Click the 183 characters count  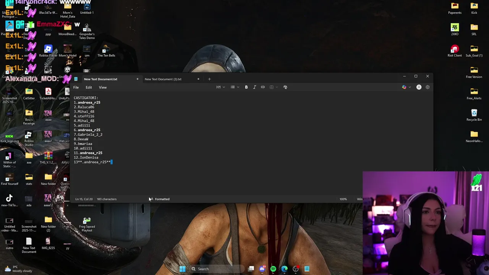107,199
